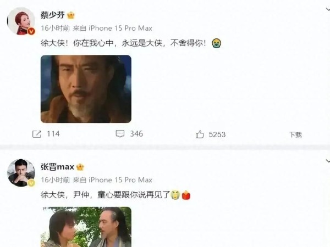
Task: Click the orange verified V badge on 蔡少芬's avatar
Action: coord(31,31)
